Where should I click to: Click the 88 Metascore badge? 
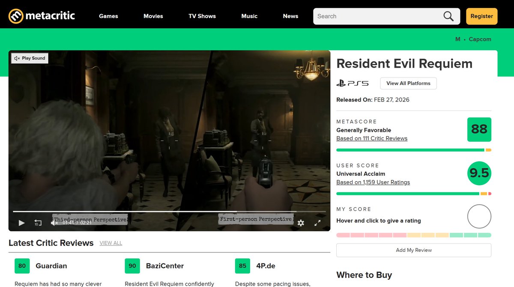click(x=479, y=129)
